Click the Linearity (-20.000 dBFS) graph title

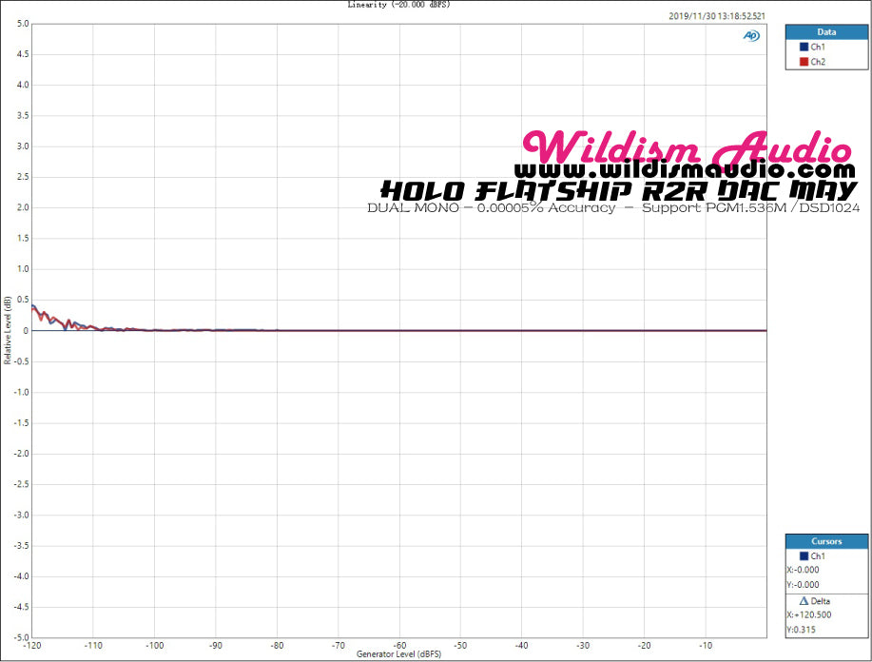398,5
